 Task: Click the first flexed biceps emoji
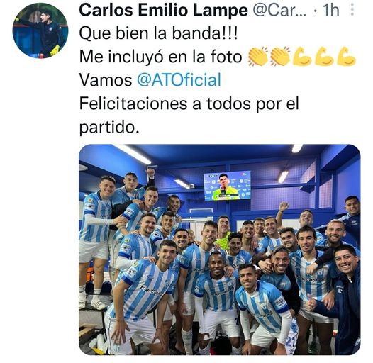pyautogui.click(x=303, y=57)
